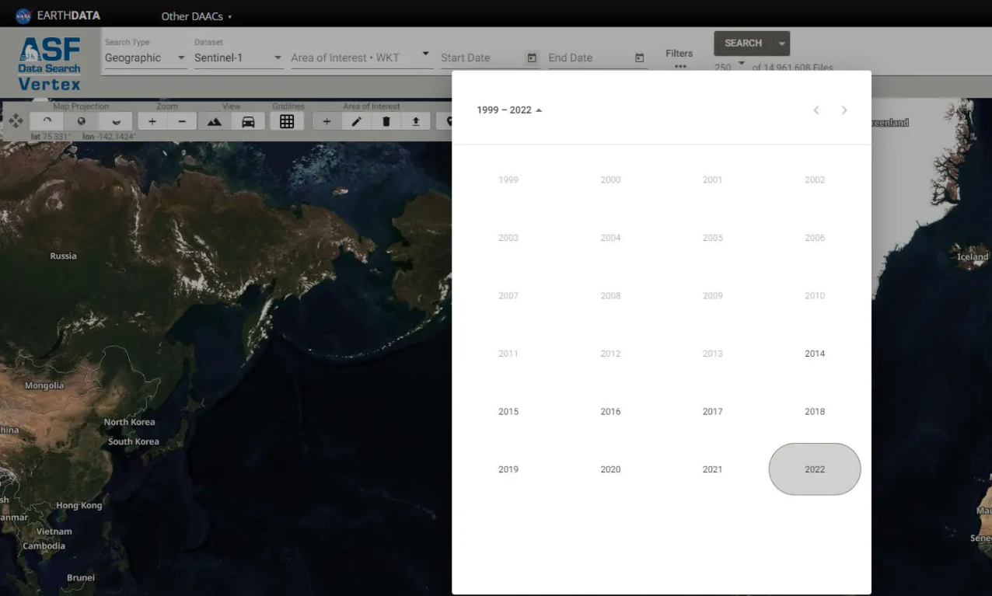This screenshot has height=596, width=992.
Task: Expand the SEARCH button dropdown arrow
Action: 782,44
